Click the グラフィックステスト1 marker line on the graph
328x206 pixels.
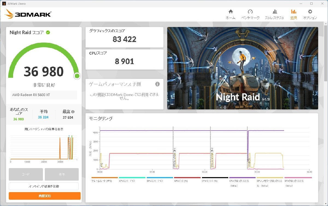pos(173,148)
